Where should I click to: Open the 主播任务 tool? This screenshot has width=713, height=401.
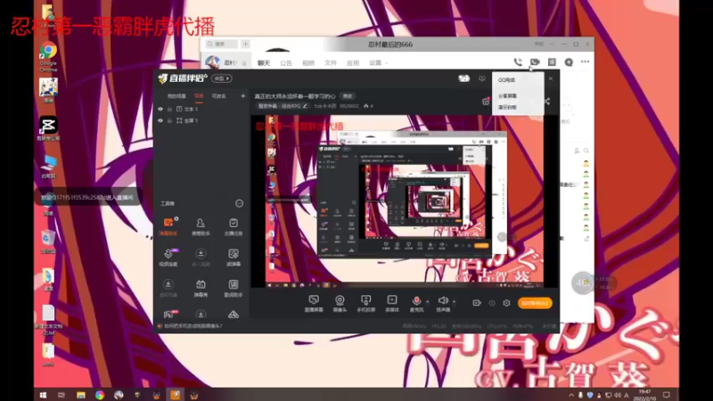pyautogui.click(x=234, y=226)
